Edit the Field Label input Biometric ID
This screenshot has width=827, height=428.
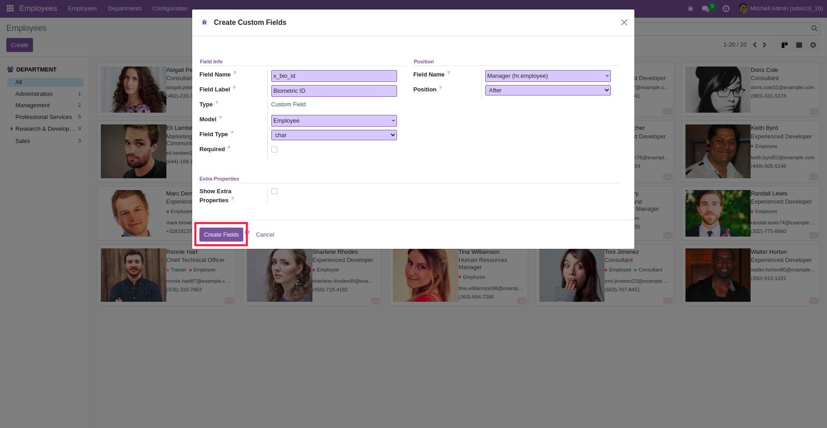coord(334,91)
